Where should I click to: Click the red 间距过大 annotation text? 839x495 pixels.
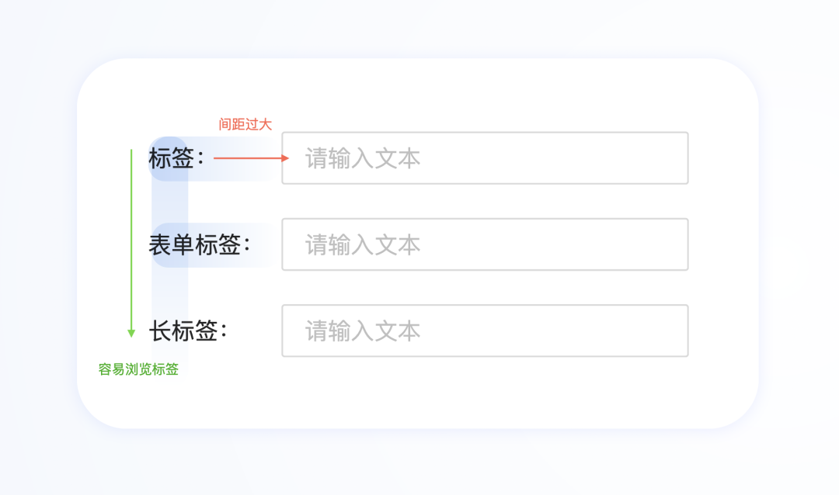245,124
